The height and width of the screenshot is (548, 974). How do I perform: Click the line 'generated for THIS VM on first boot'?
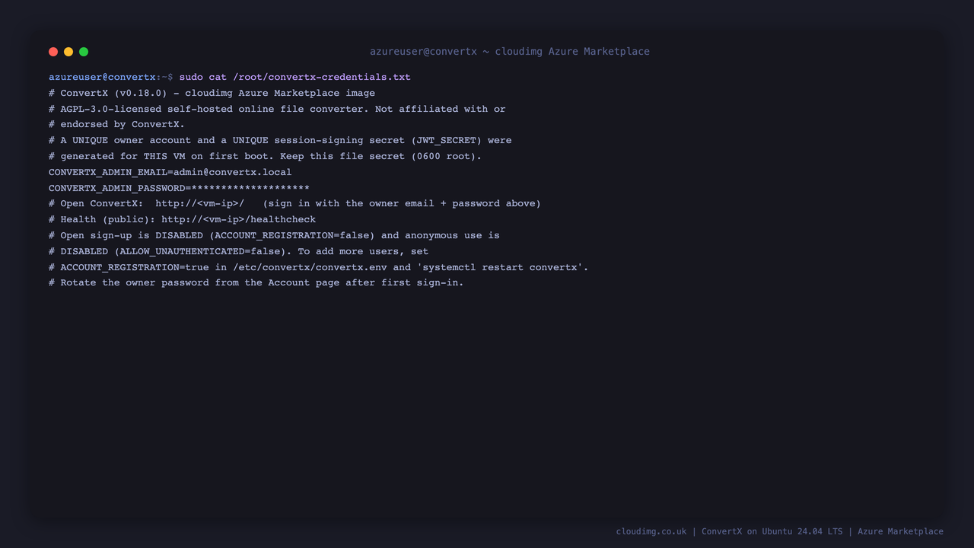(265, 156)
